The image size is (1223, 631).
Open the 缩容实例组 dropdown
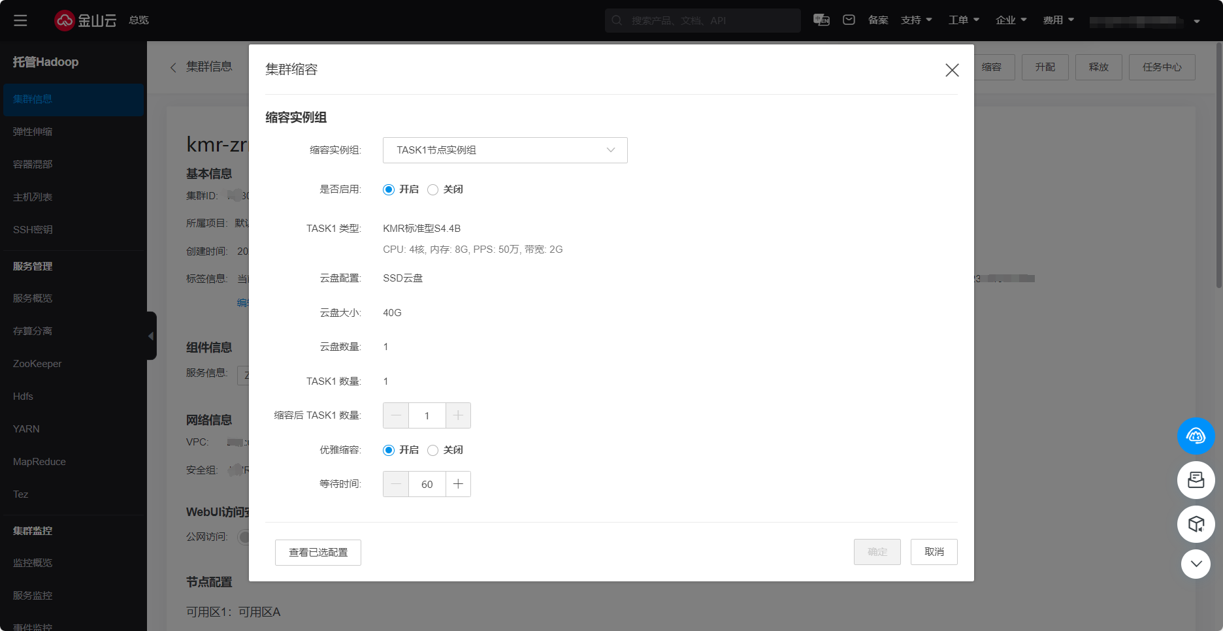504,150
